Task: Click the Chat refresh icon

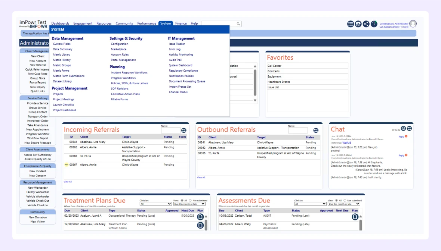Action: point(409,129)
